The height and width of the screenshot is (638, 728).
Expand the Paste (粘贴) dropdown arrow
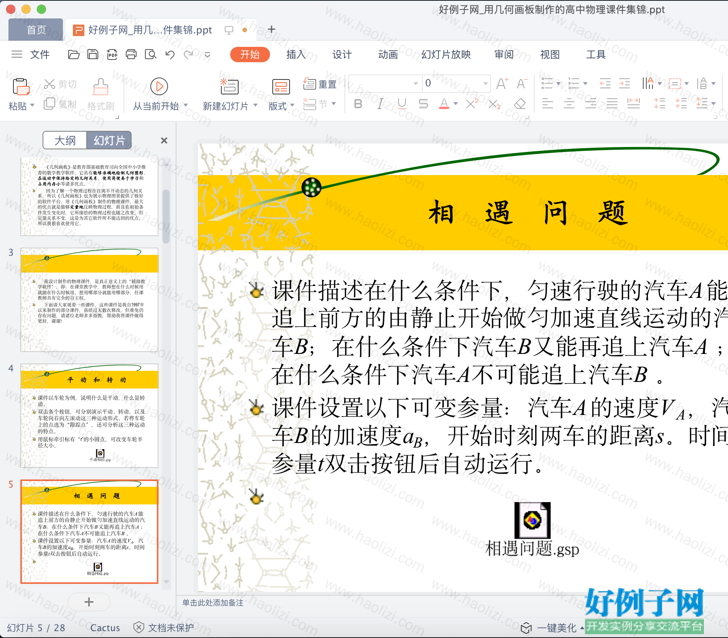click(x=32, y=105)
